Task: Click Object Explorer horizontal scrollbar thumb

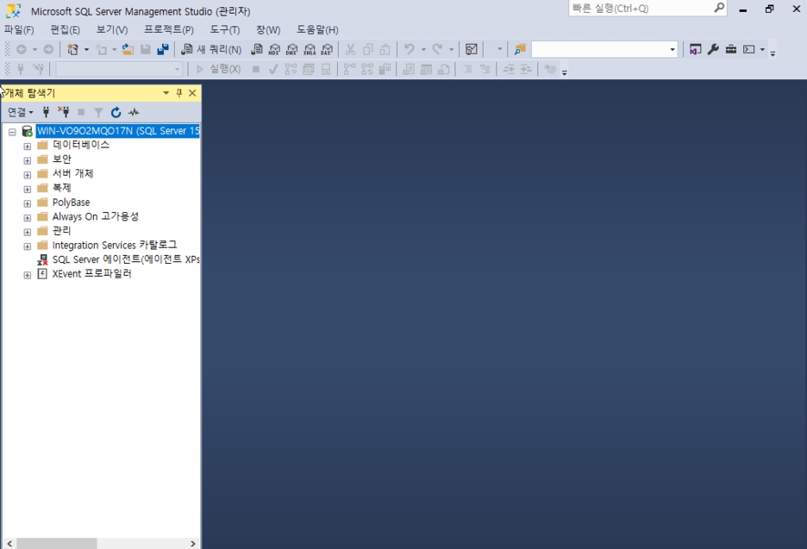Action: pos(57,543)
